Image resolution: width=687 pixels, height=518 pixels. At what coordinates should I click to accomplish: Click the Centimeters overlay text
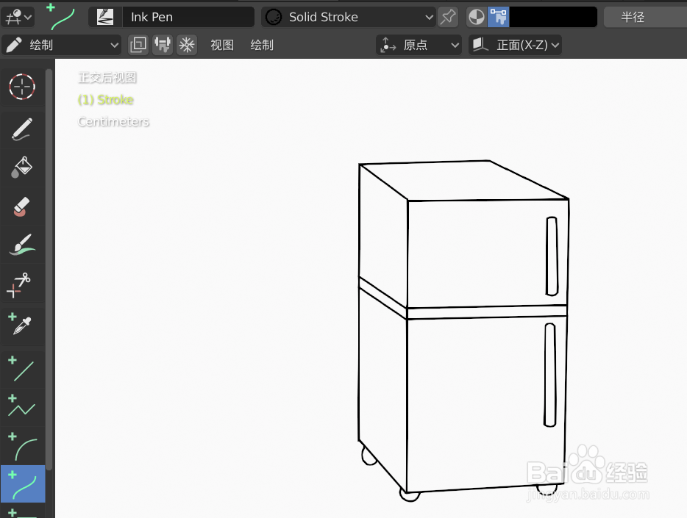click(x=113, y=121)
